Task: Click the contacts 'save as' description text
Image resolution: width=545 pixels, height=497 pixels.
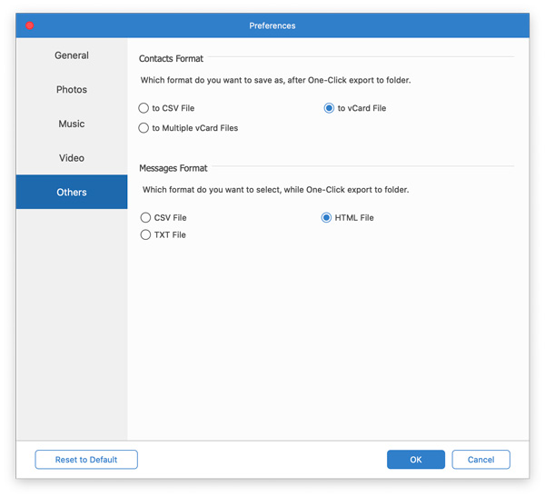Action: tap(275, 81)
